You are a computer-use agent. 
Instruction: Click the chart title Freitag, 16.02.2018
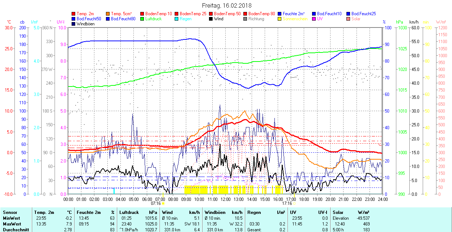coord(227,5)
